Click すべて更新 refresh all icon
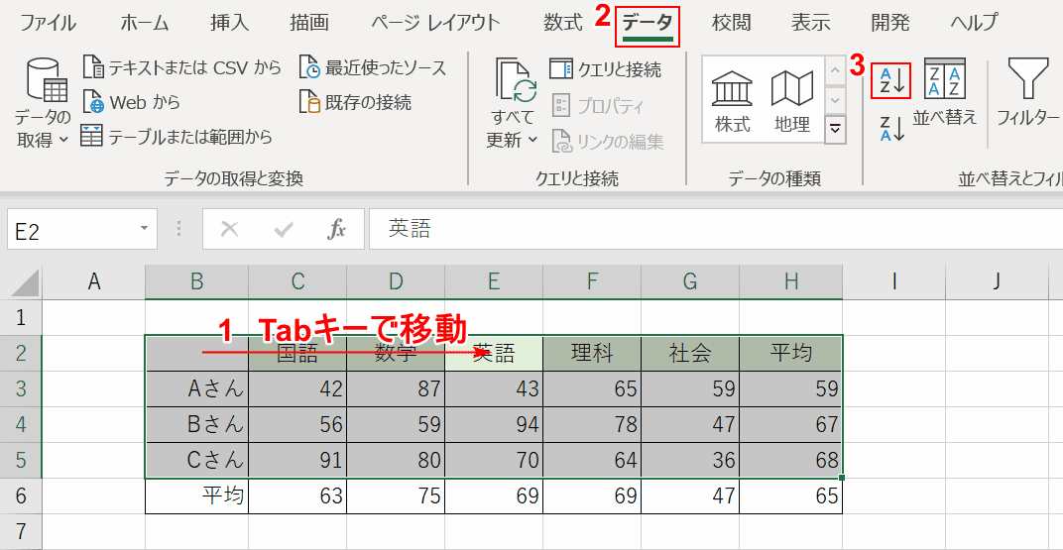1063x550 pixels. (x=516, y=80)
